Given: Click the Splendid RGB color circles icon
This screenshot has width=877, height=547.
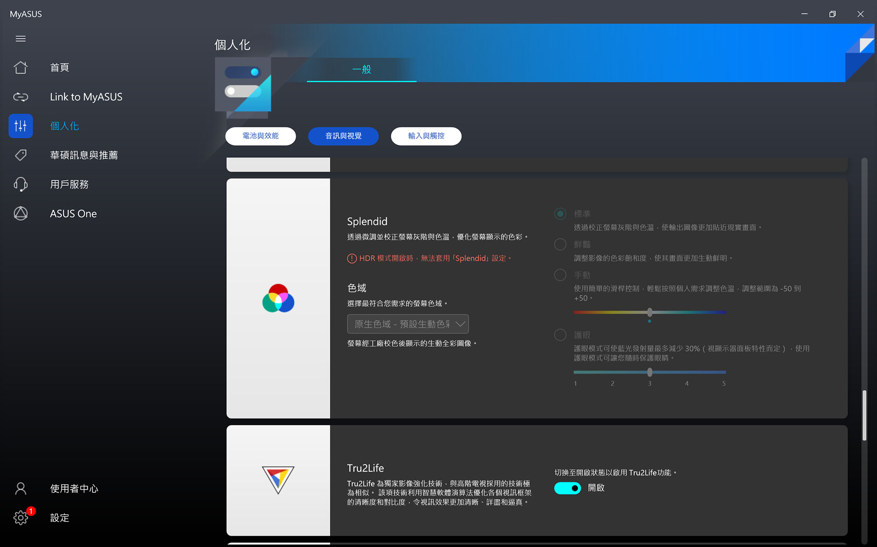Looking at the screenshot, I should 278,298.
